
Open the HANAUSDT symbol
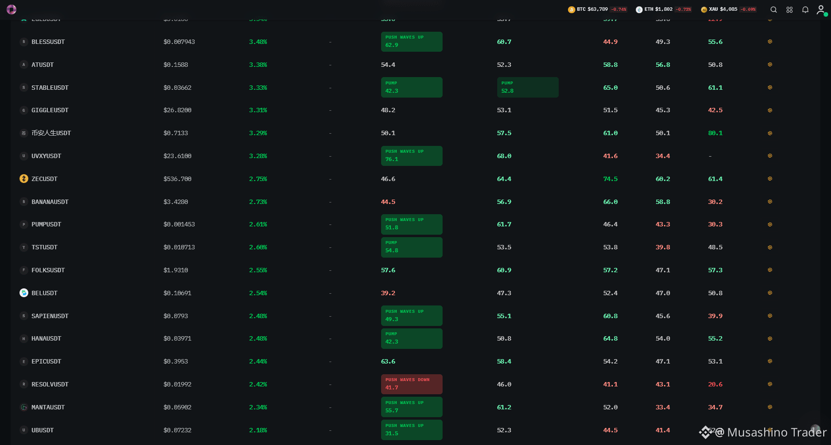46,339
